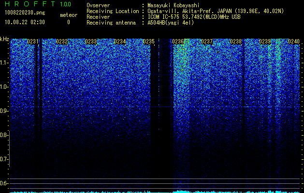This screenshot has width=304, height=193.
Task: Click the 0233 time marker
Action: pos(91,41)
